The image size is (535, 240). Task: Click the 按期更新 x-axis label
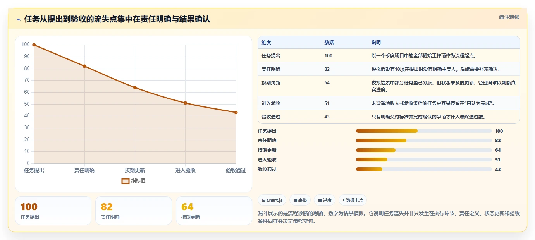coord(135,170)
